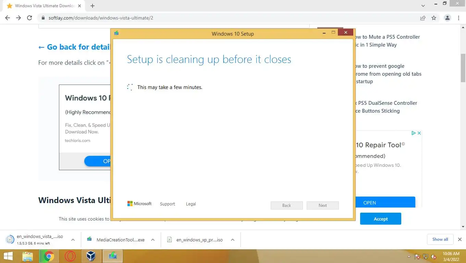Image resolution: width=466 pixels, height=263 pixels.
Task: Expand options for en_windows_vista iso download
Action: [x=73, y=240]
